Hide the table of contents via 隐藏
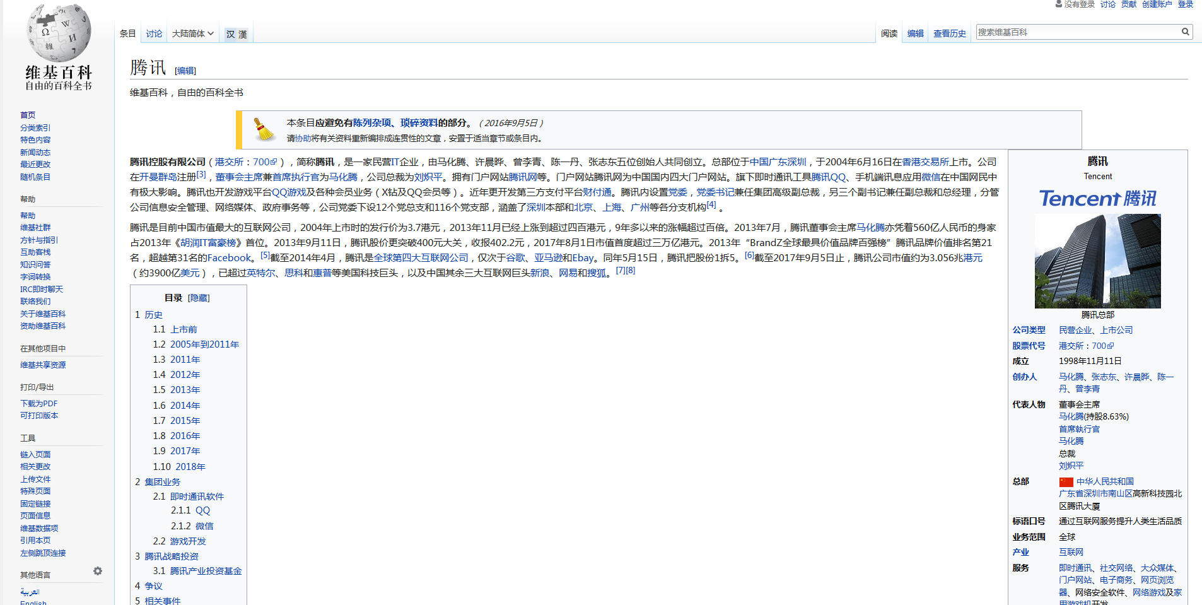Viewport: 1202px width, 605px height. [x=199, y=298]
